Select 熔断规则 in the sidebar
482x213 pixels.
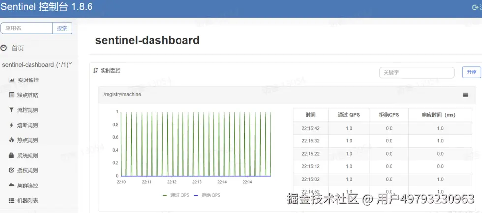coord(28,125)
